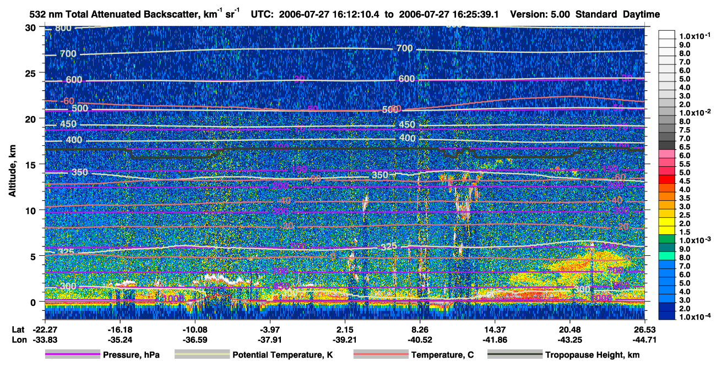Click the 'Potential Temperature, K' legend label
This screenshot has width=716, height=367.
(x=283, y=355)
